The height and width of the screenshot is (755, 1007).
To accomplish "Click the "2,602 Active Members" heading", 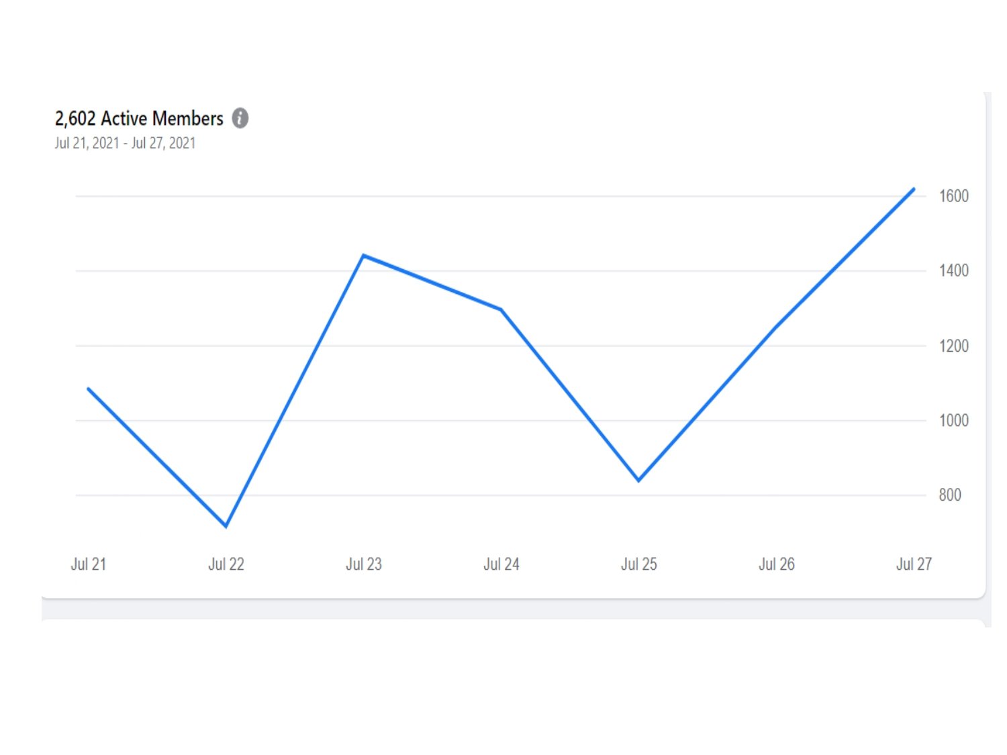I will (x=139, y=119).
